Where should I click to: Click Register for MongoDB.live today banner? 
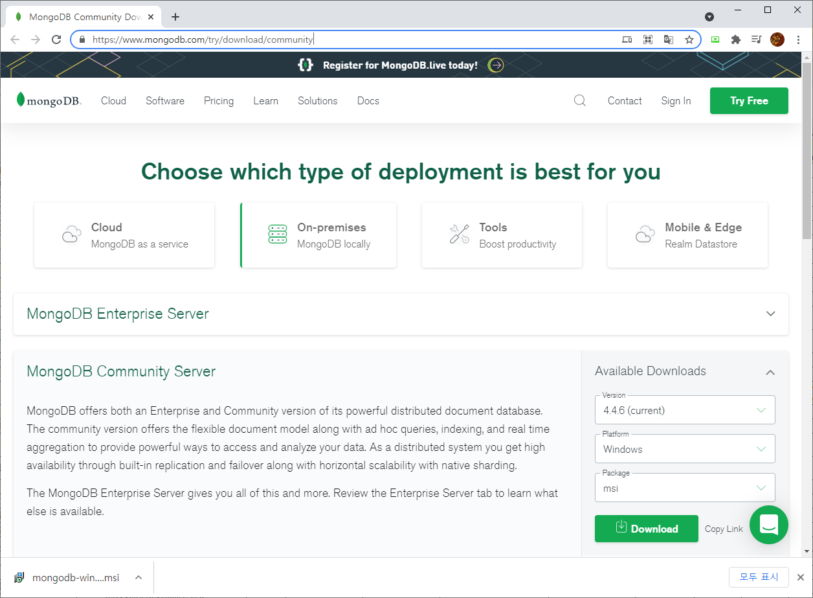[x=400, y=65]
